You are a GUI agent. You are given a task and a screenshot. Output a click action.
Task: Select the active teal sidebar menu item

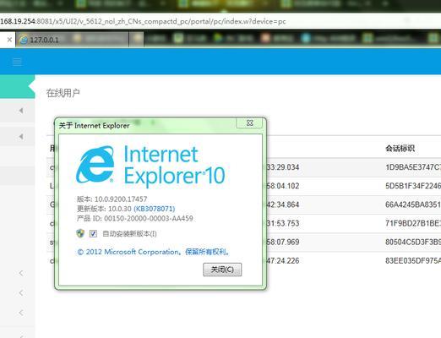(x=17, y=86)
